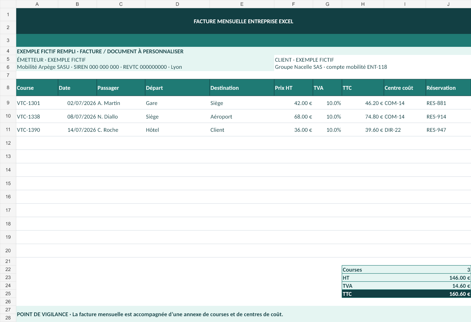Select passenger A. Martin
This screenshot has width=471, height=322.
pos(121,103)
